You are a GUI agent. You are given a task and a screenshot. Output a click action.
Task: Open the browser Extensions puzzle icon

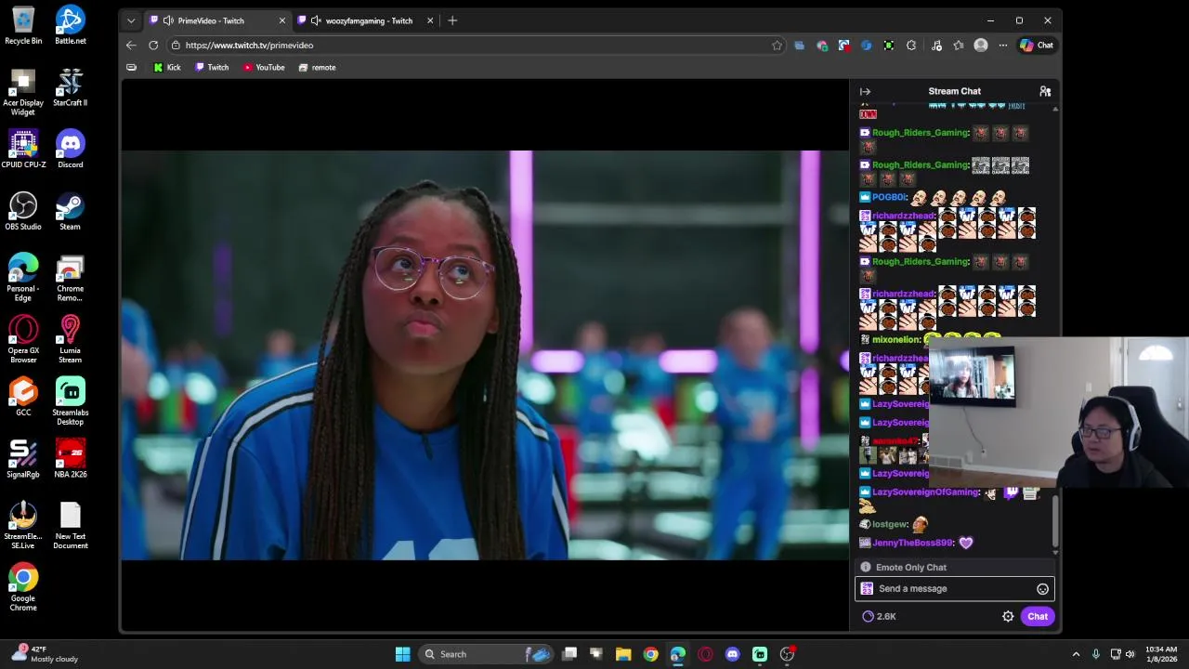(x=911, y=45)
